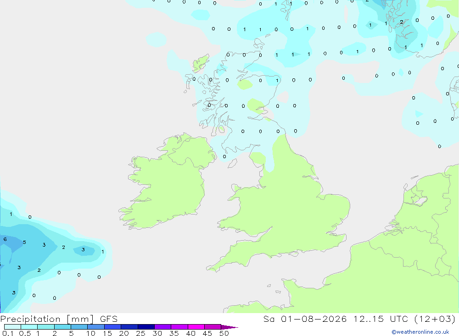459x336 pixels.
Task: Click the legend label '10'
Action: point(91,333)
